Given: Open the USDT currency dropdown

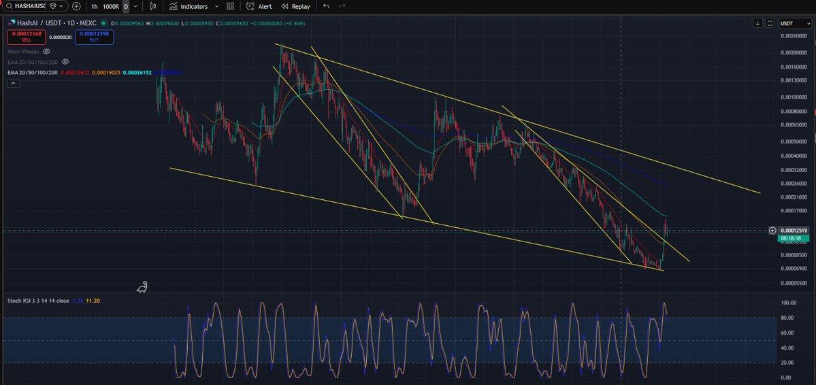Looking at the screenshot, I should [795, 23].
